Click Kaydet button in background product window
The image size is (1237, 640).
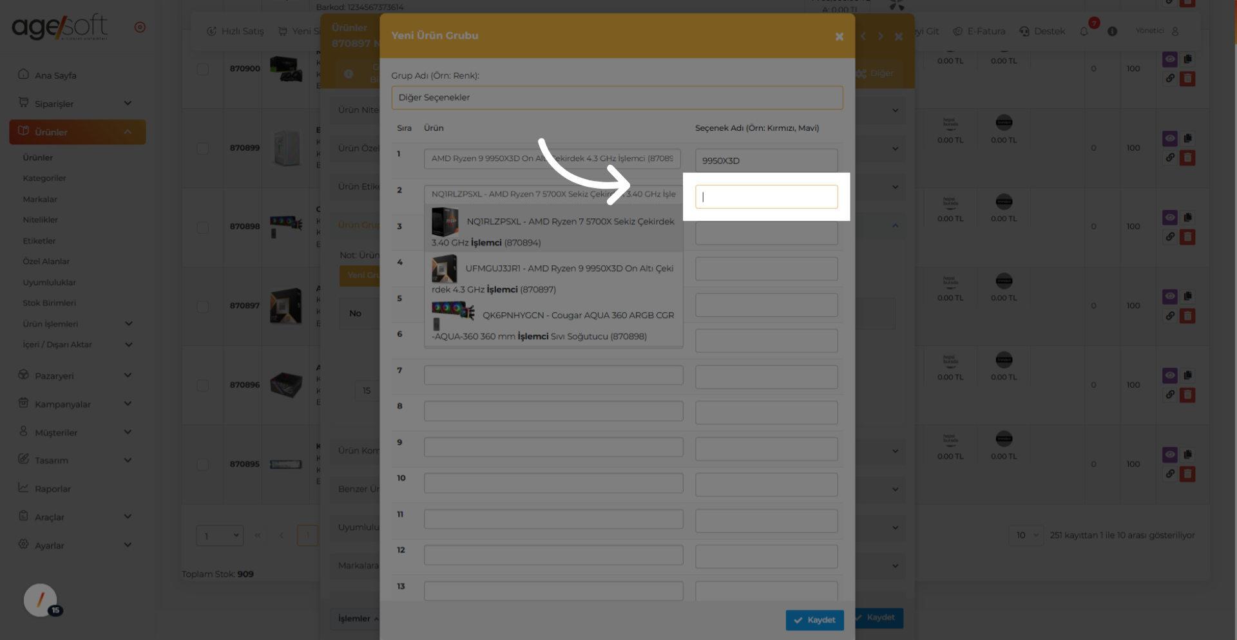(879, 617)
